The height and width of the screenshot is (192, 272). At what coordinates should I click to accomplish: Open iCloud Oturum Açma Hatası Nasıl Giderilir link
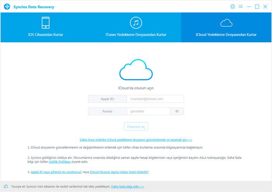pyautogui.click(x=119, y=172)
